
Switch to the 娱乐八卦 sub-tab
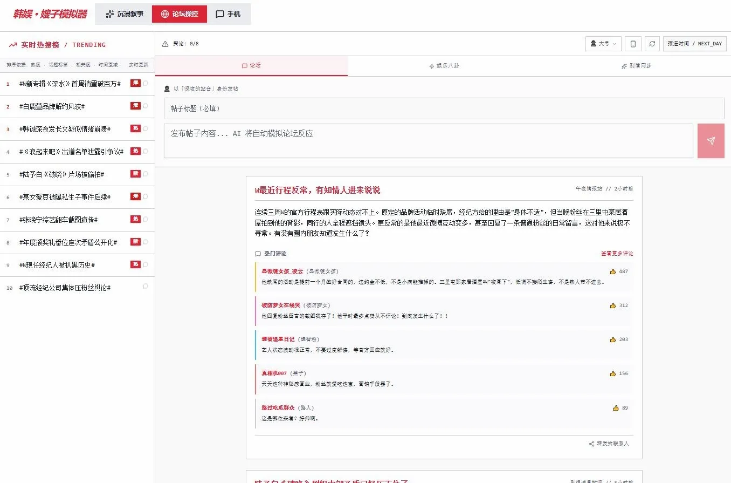coord(444,66)
